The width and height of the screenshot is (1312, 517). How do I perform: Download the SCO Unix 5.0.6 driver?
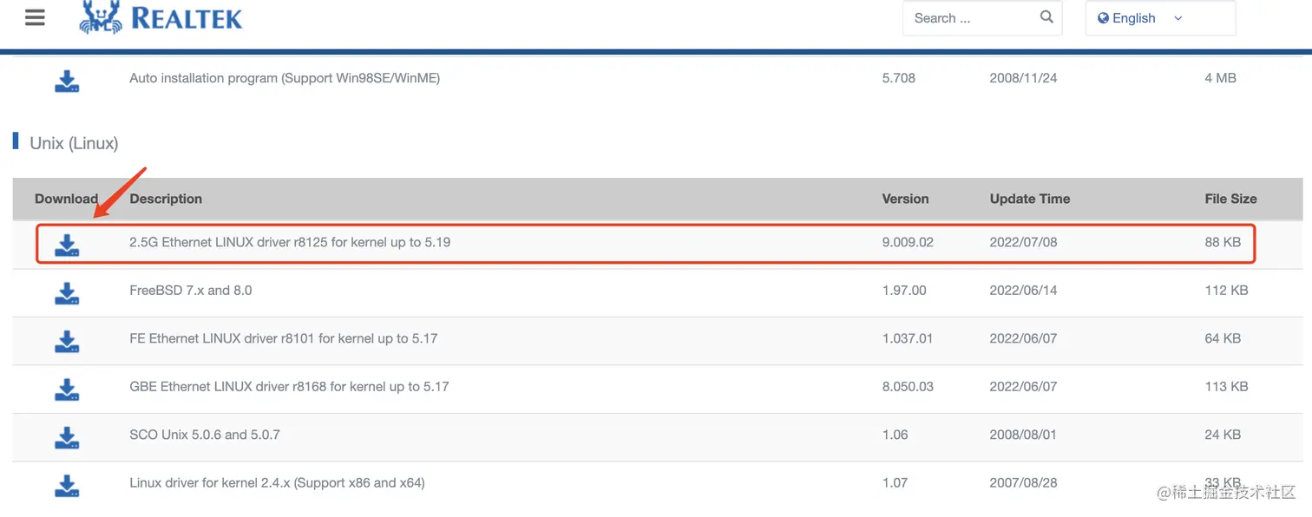67,438
